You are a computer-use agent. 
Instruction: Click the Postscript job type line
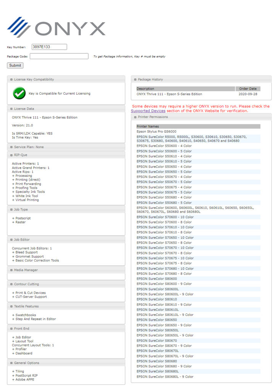21,218
